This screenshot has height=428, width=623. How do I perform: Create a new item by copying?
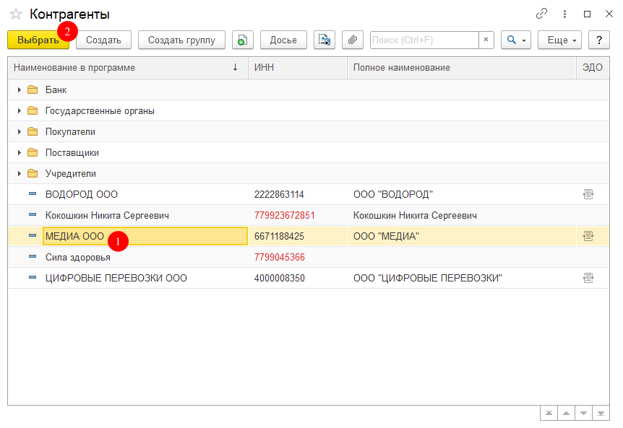pos(243,40)
